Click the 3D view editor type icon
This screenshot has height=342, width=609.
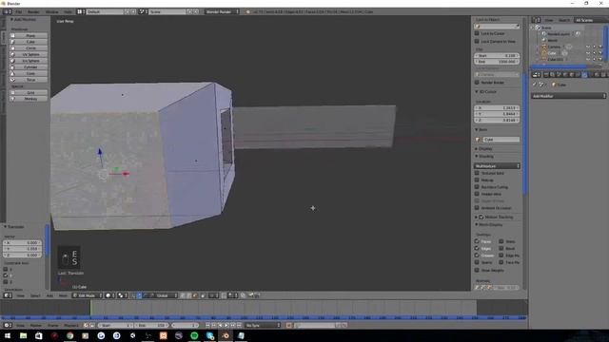coord(7,295)
